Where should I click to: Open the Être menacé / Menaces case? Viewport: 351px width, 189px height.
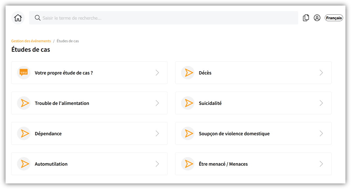tap(223, 164)
